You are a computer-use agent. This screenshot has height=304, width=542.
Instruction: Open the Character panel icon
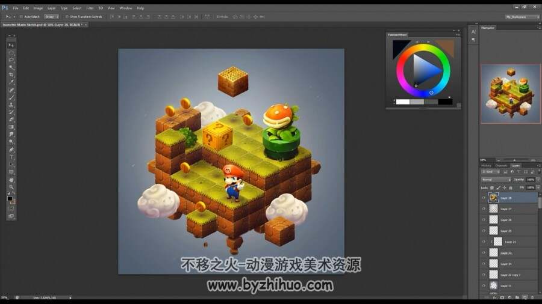tap(473, 32)
